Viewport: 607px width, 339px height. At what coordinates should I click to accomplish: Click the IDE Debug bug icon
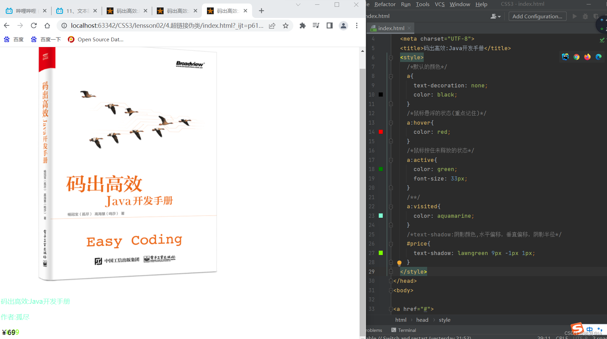pyautogui.click(x=585, y=16)
